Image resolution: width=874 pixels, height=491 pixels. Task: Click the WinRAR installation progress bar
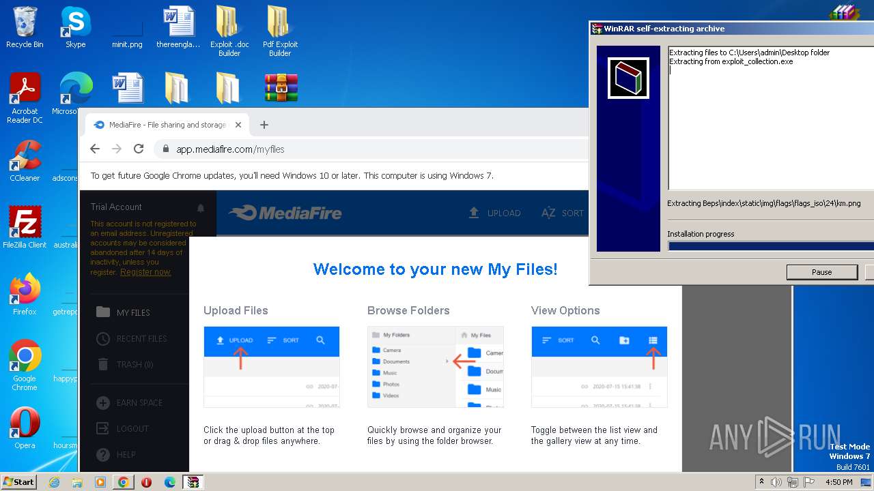[771, 246]
